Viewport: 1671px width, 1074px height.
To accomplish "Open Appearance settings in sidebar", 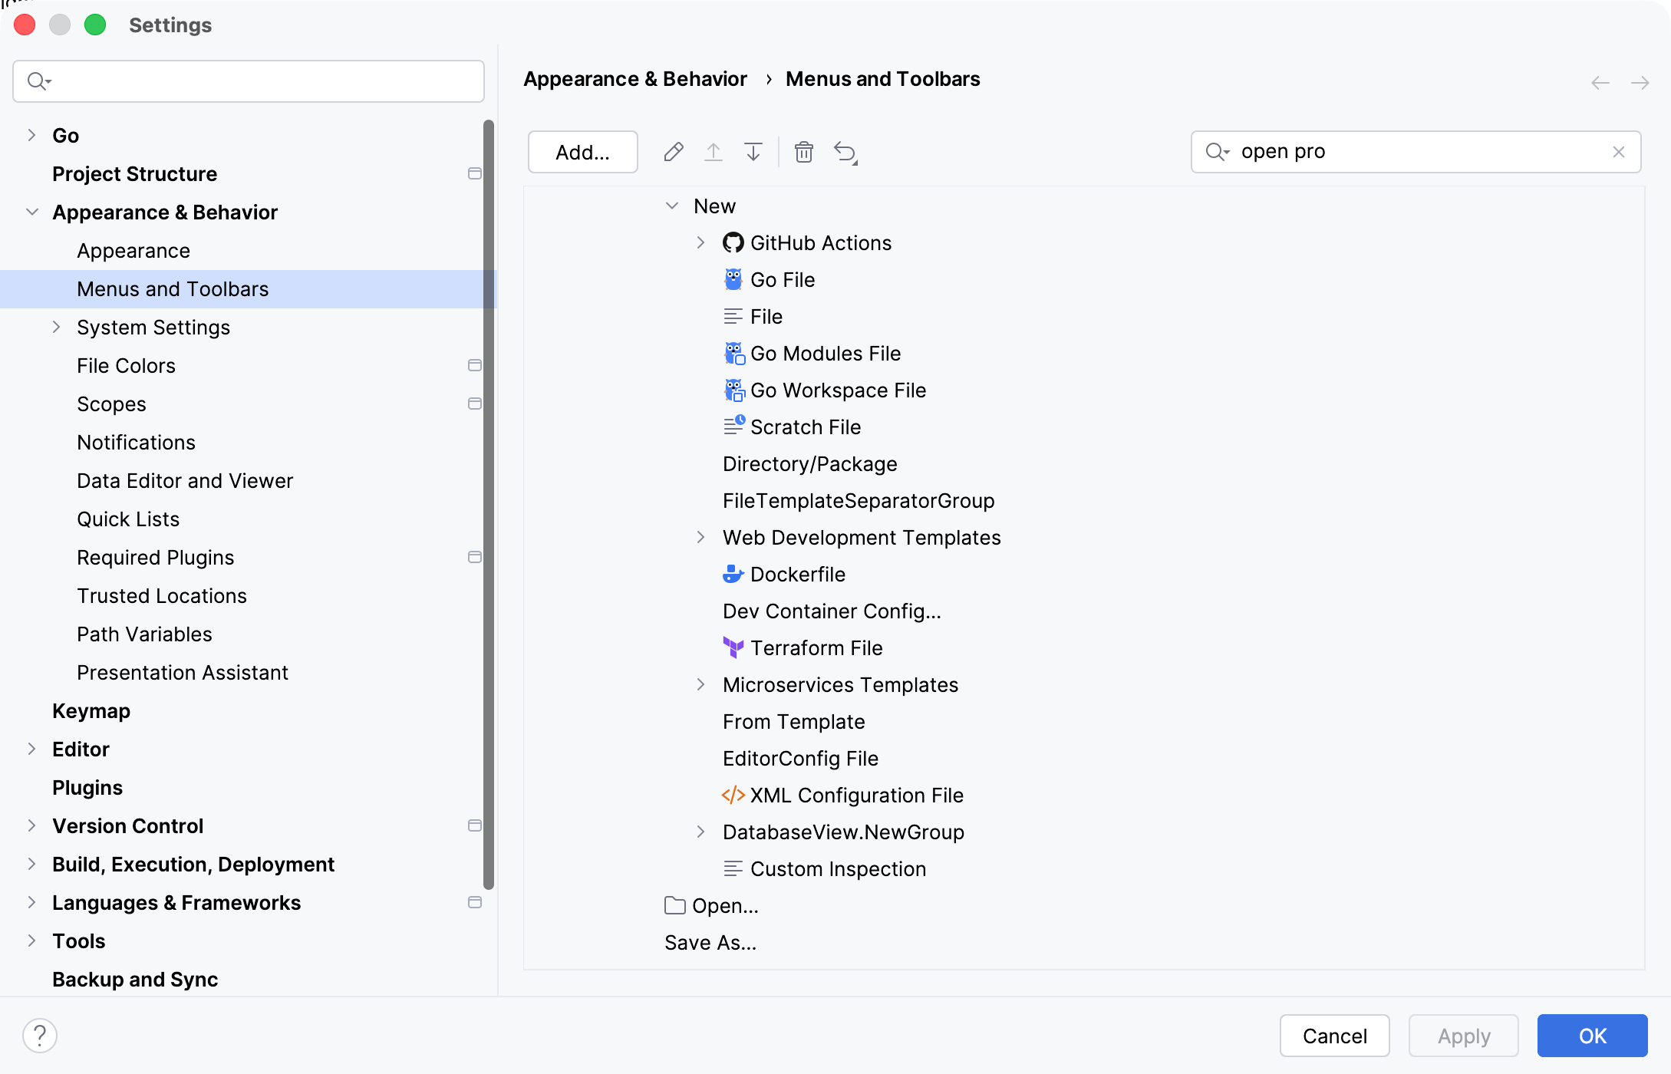I will pos(133,250).
